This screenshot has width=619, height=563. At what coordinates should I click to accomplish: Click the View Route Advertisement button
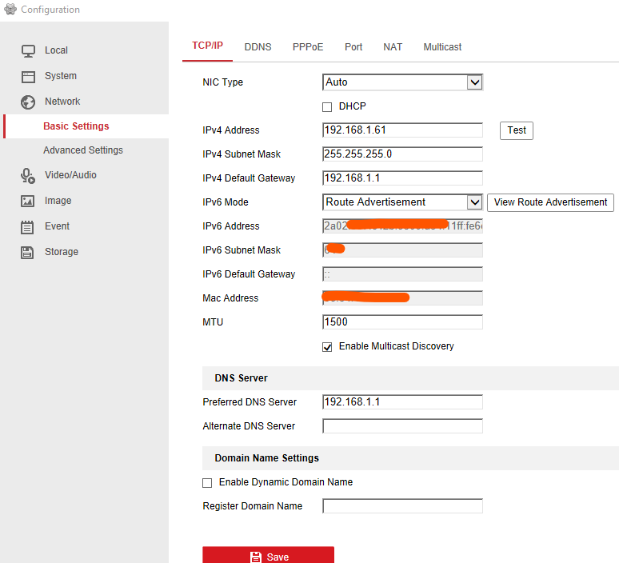550,202
